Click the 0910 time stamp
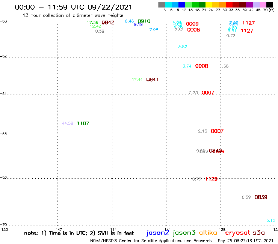 coord(144,21)
